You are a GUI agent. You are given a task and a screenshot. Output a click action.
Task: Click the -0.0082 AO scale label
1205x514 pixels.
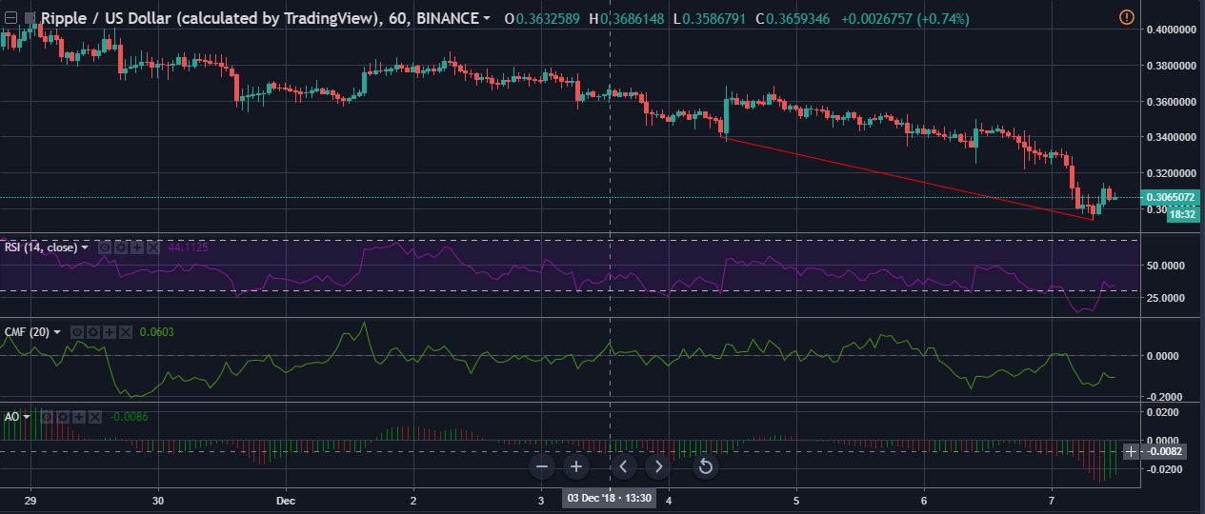click(1163, 451)
